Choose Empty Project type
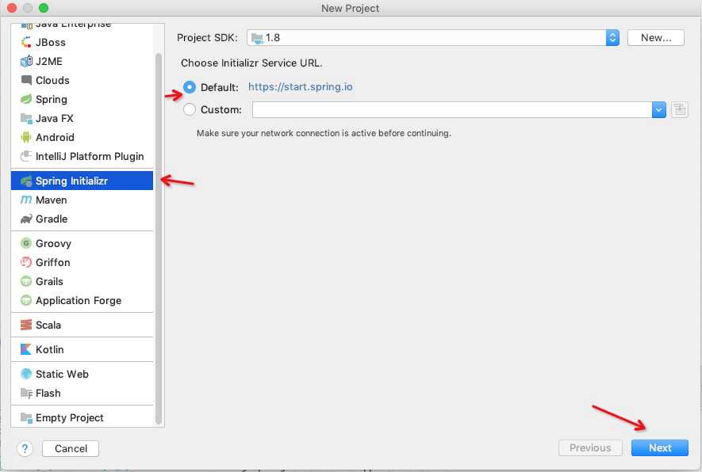The width and height of the screenshot is (702, 472). tap(82, 417)
